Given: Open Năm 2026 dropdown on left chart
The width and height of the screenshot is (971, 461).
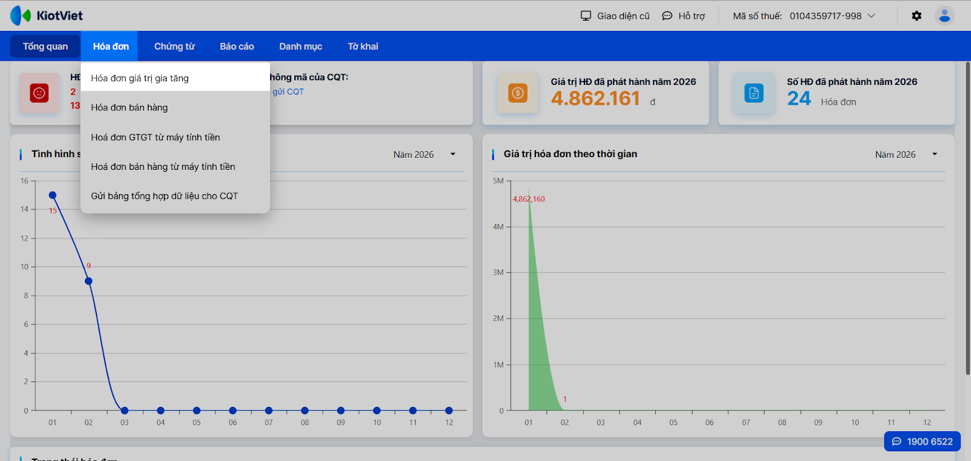Looking at the screenshot, I should (x=453, y=154).
